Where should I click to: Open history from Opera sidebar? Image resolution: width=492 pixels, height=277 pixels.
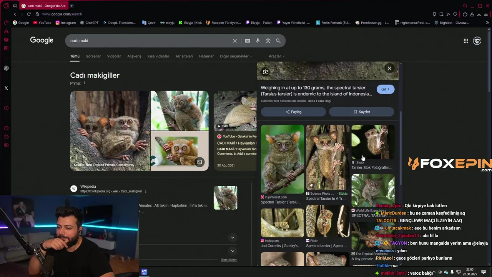[x=6, y=128]
